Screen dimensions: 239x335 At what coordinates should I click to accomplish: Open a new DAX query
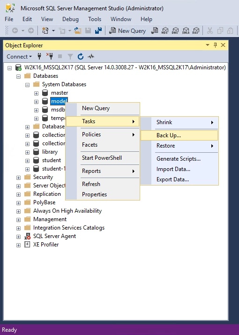pyautogui.click(x=195, y=31)
